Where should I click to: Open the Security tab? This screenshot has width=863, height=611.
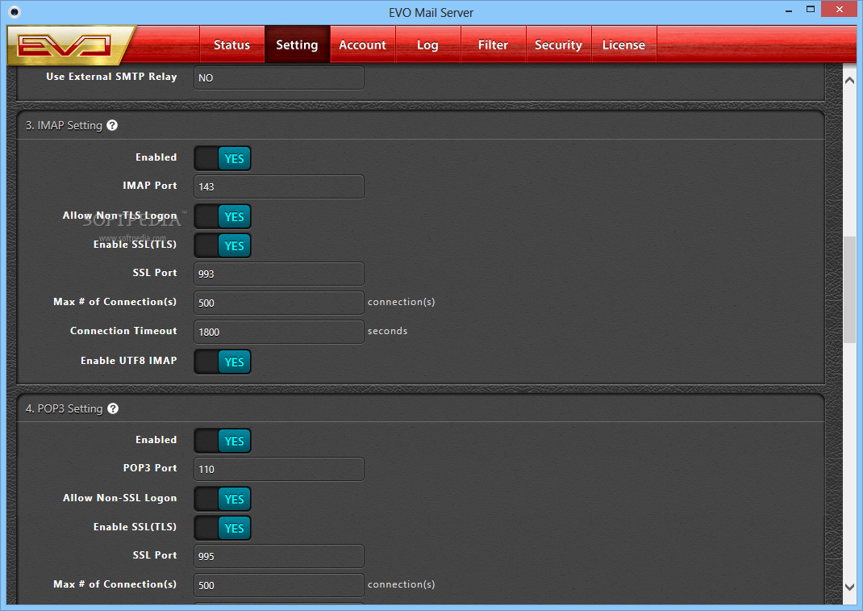coord(559,44)
